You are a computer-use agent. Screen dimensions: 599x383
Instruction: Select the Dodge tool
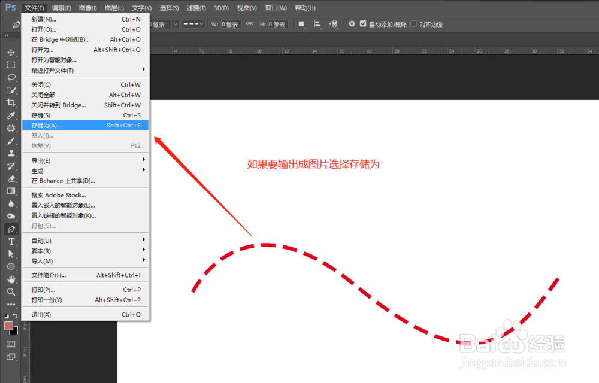pos(11,216)
